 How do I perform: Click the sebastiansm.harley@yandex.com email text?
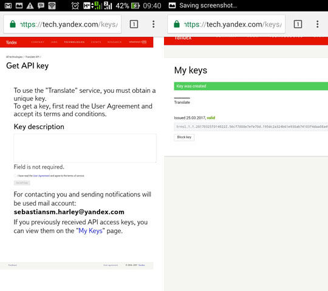pyautogui.click(x=69, y=212)
